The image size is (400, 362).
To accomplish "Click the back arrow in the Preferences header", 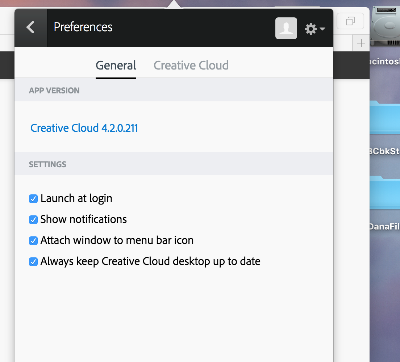I will tap(30, 28).
